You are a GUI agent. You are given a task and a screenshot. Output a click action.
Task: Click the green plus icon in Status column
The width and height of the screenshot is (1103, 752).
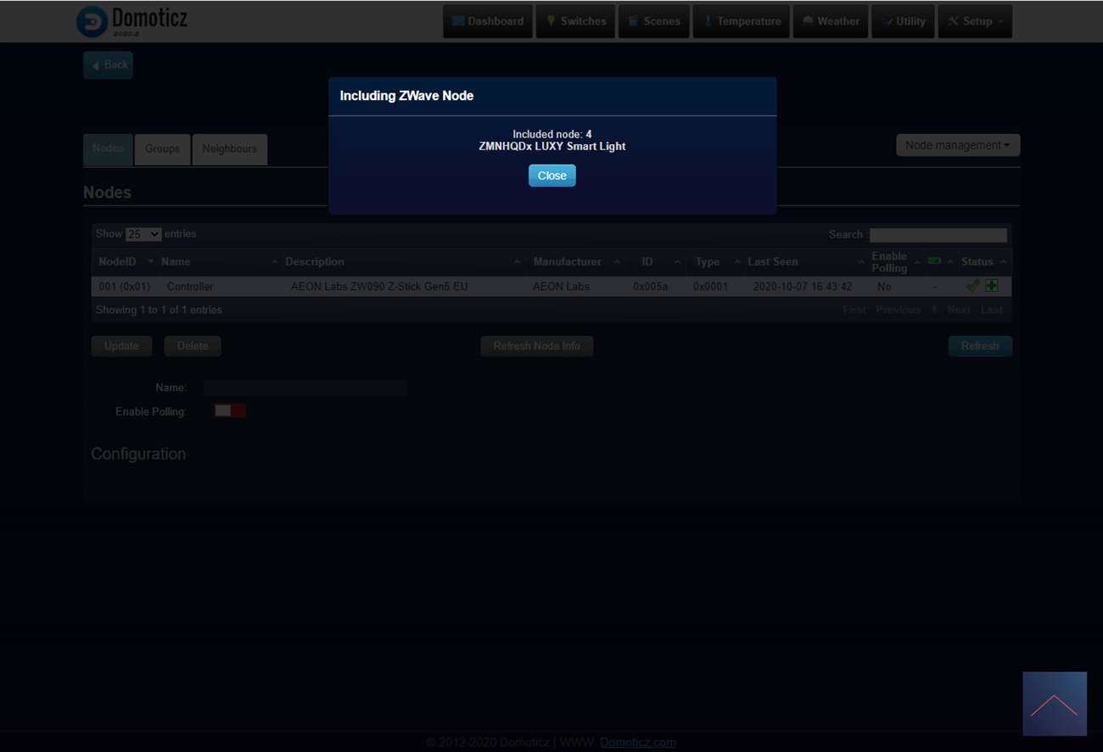991,286
